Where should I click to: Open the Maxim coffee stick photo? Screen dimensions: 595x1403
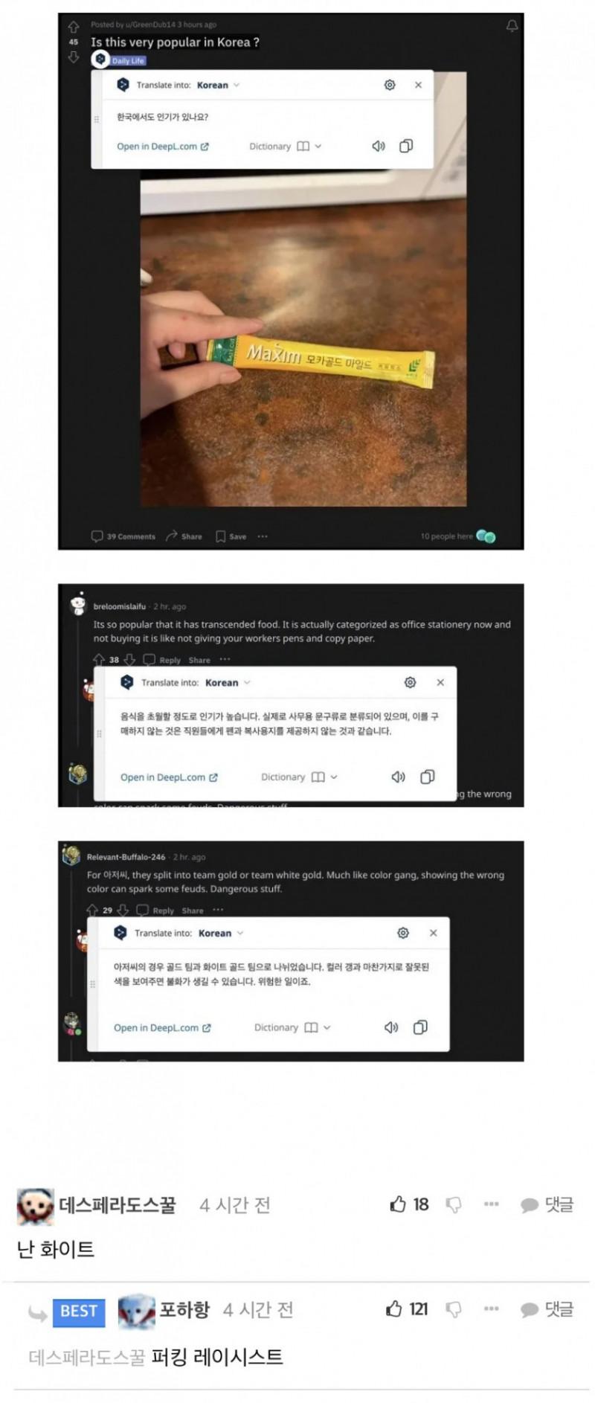click(x=303, y=350)
